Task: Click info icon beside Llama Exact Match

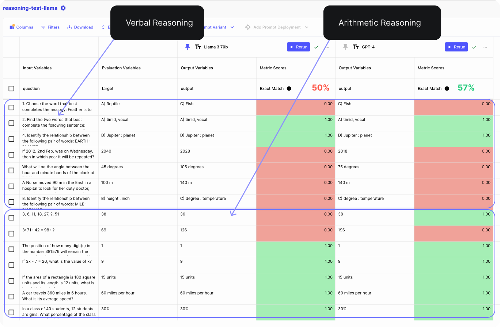Action: [x=289, y=89]
